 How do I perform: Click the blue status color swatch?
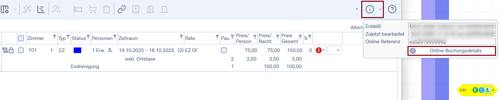[x=77, y=50]
